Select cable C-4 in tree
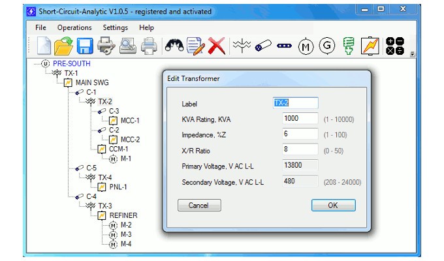444x261 pixels. click(91, 196)
